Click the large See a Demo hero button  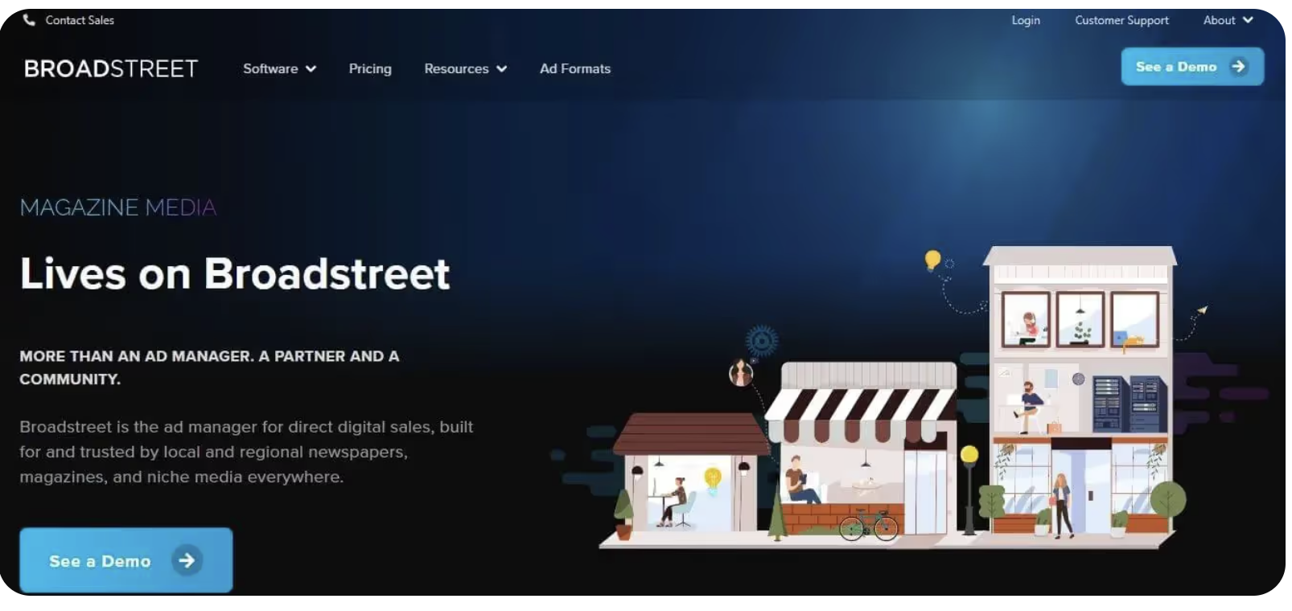(126, 560)
